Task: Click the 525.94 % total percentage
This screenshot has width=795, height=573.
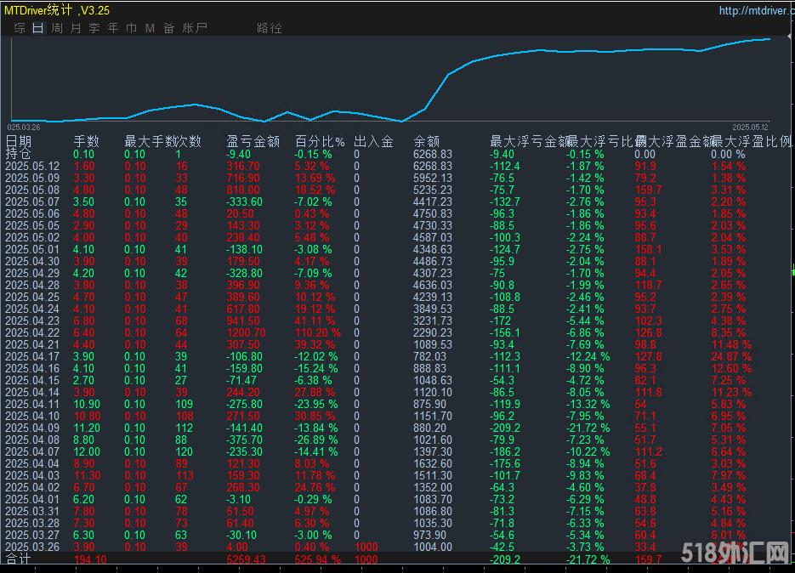Action: click(x=318, y=559)
